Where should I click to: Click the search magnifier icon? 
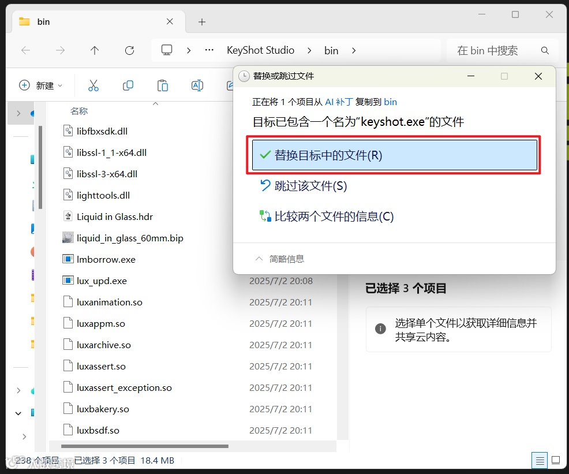(545, 50)
